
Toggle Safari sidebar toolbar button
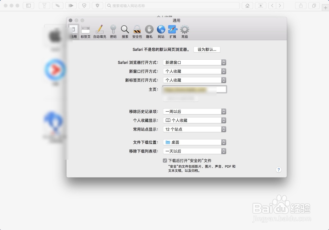(x=29, y=6)
